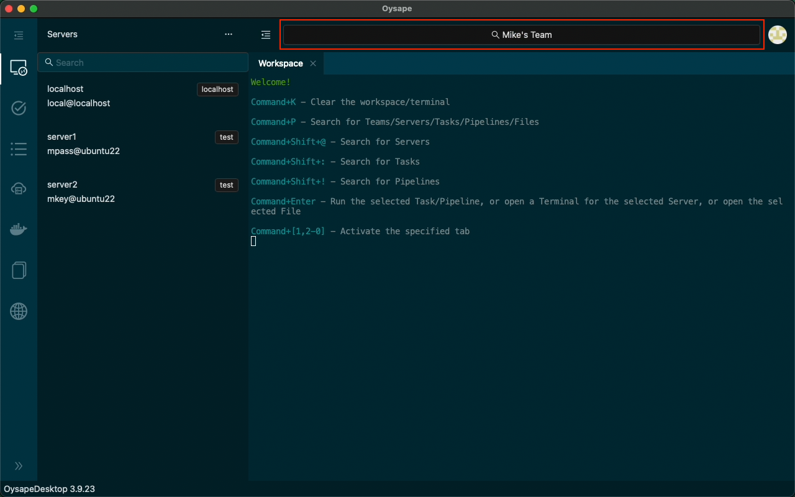Viewport: 795px width, 497px height.
Task: Close the Workspace tab
Action: pyautogui.click(x=313, y=63)
